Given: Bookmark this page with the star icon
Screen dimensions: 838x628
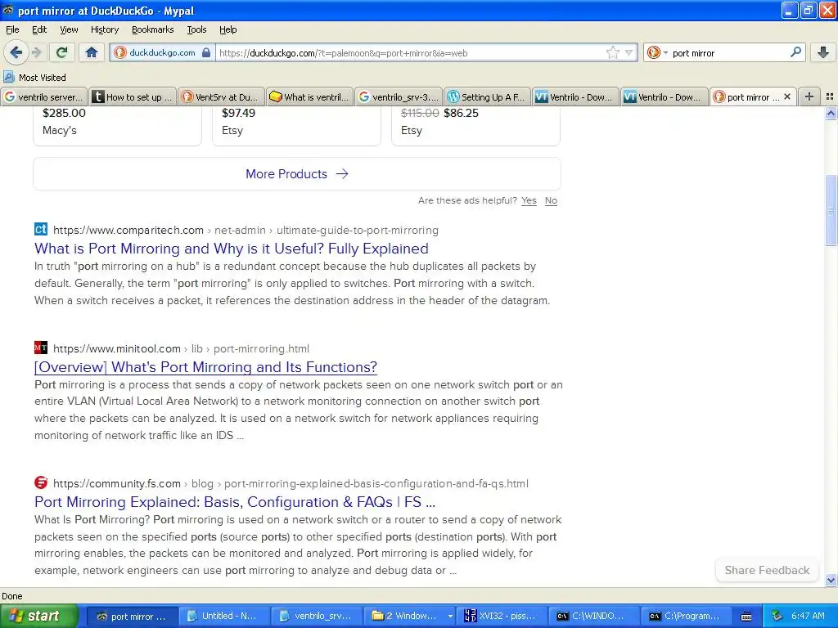Looking at the screenshot, I should tap(612, 52).
